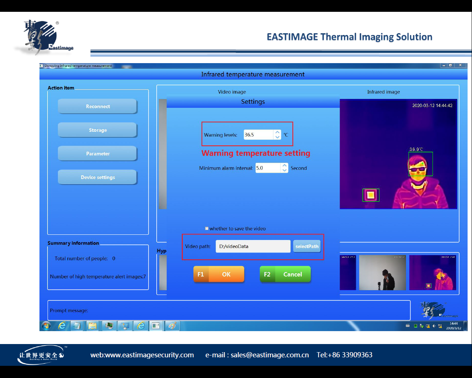This screenshot has width=472, height=378.
Task: Enable 'whether to save the video' checkbox
Action: coord(207,228)
